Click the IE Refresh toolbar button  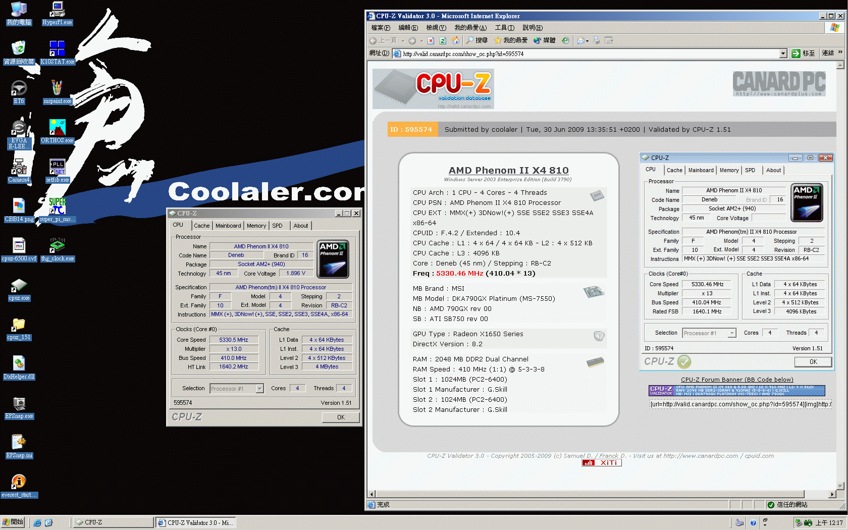click(x=443, y=40)
